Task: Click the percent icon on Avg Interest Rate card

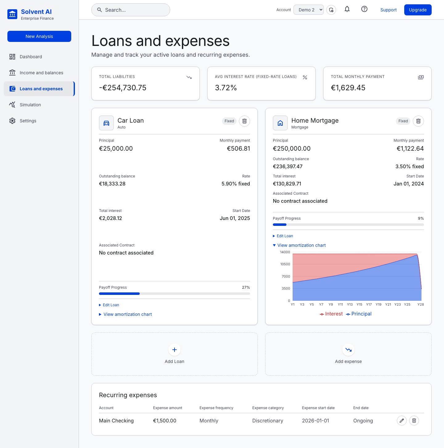Action: coord(305,77)
